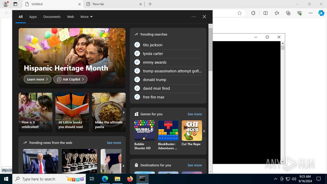This screenshot has height=184, width=327.
Task: Search trending term donald trump
Action: (168, 79)
